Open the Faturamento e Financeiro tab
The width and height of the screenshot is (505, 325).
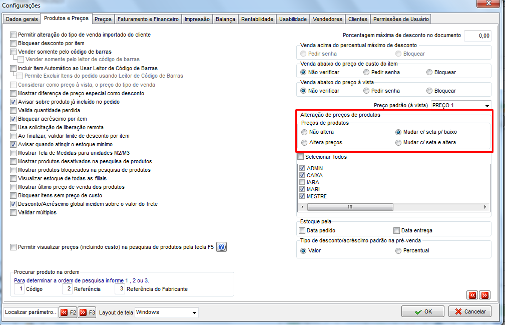click(x=148, y=20)
